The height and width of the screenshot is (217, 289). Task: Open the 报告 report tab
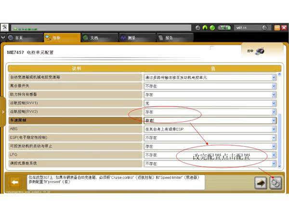(x=175, y=38)
